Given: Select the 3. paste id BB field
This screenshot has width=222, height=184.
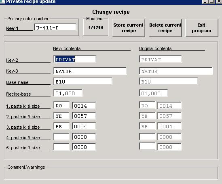Looking at the screenshot, I should [61, 126].
